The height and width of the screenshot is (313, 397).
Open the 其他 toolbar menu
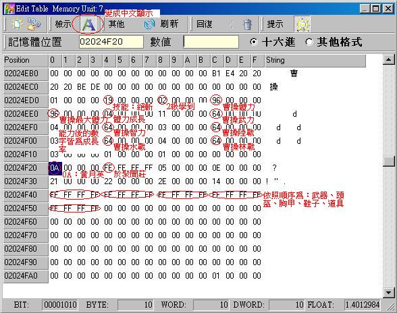click(x=116, y=24)
